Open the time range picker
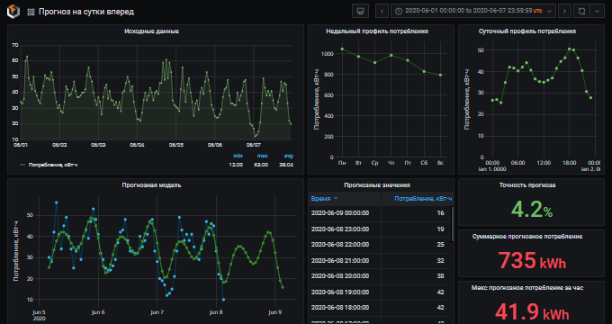612x324 pixels. [x=473, y=11]
